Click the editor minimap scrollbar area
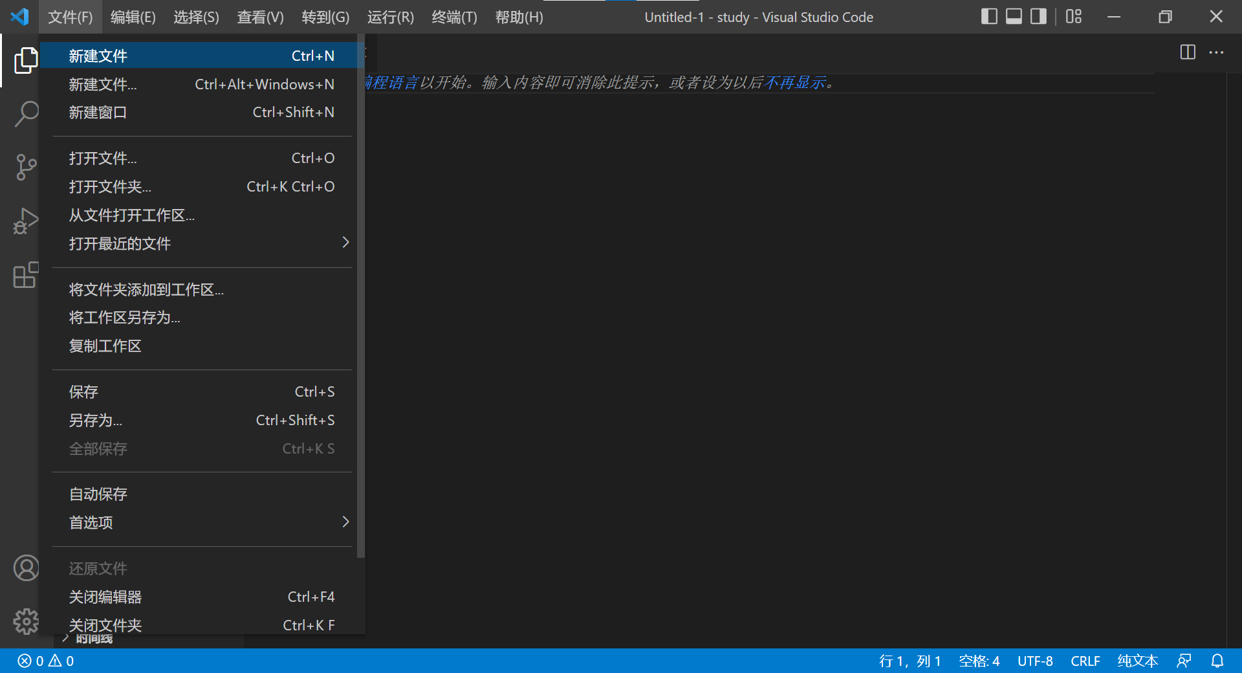The image size is (1242, 673). 1234,360
